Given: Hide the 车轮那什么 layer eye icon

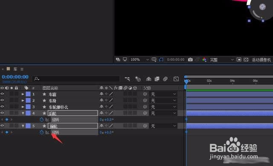Looking at the screenshot, I should coord(2,106).
